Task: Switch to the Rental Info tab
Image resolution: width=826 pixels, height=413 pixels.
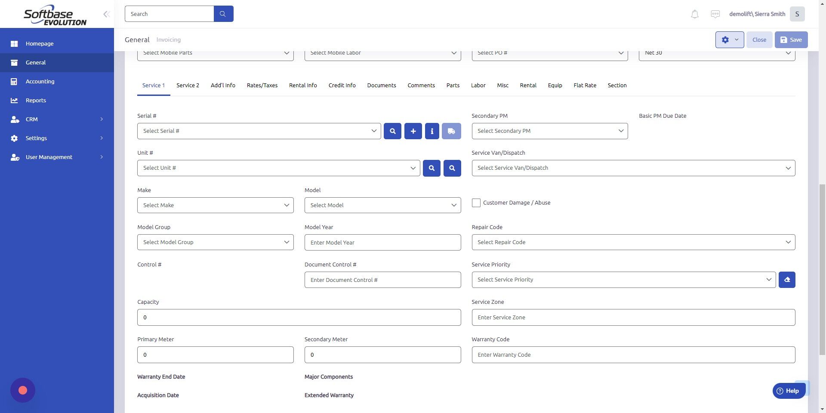Action: [x=303, y=85]
